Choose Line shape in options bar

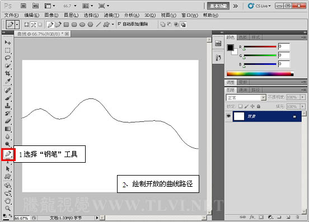[x=99, y=25]
